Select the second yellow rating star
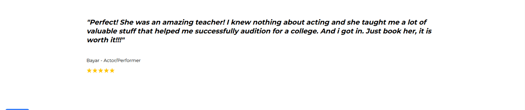The image size is (525, 110). pyautogui.click(x=95, y=71)
